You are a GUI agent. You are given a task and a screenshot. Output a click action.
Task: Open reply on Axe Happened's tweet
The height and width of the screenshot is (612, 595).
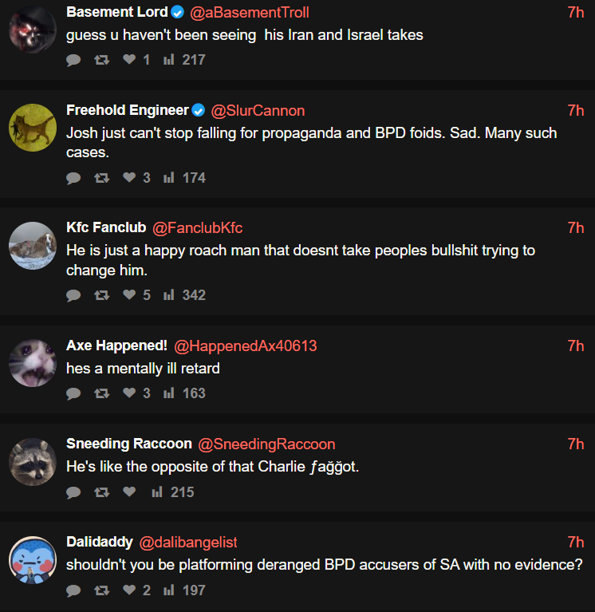click(73, 393)
